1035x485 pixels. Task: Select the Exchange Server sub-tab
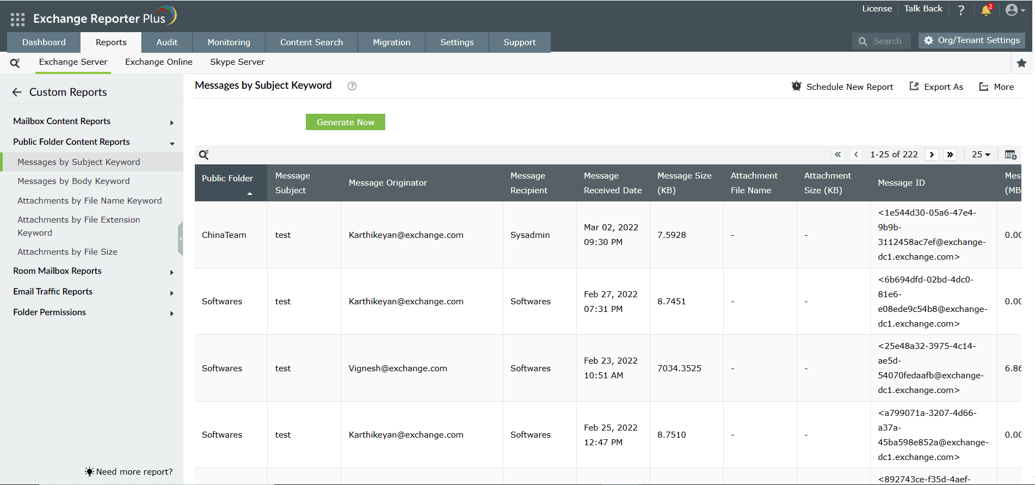click(73, 62)
